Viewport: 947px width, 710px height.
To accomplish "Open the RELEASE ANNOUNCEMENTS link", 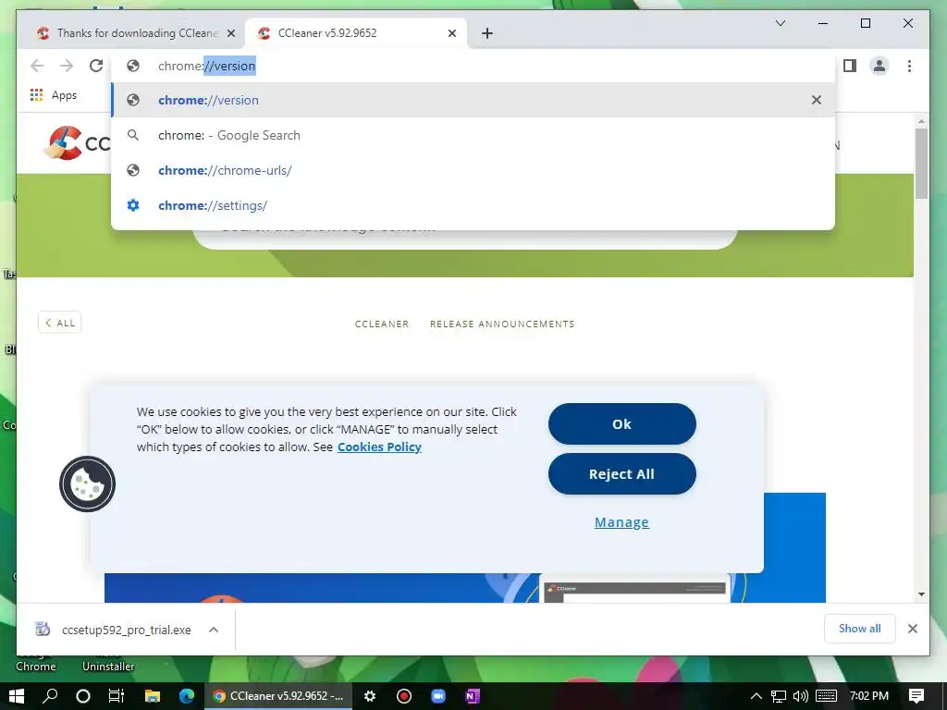I will point(502,324).
